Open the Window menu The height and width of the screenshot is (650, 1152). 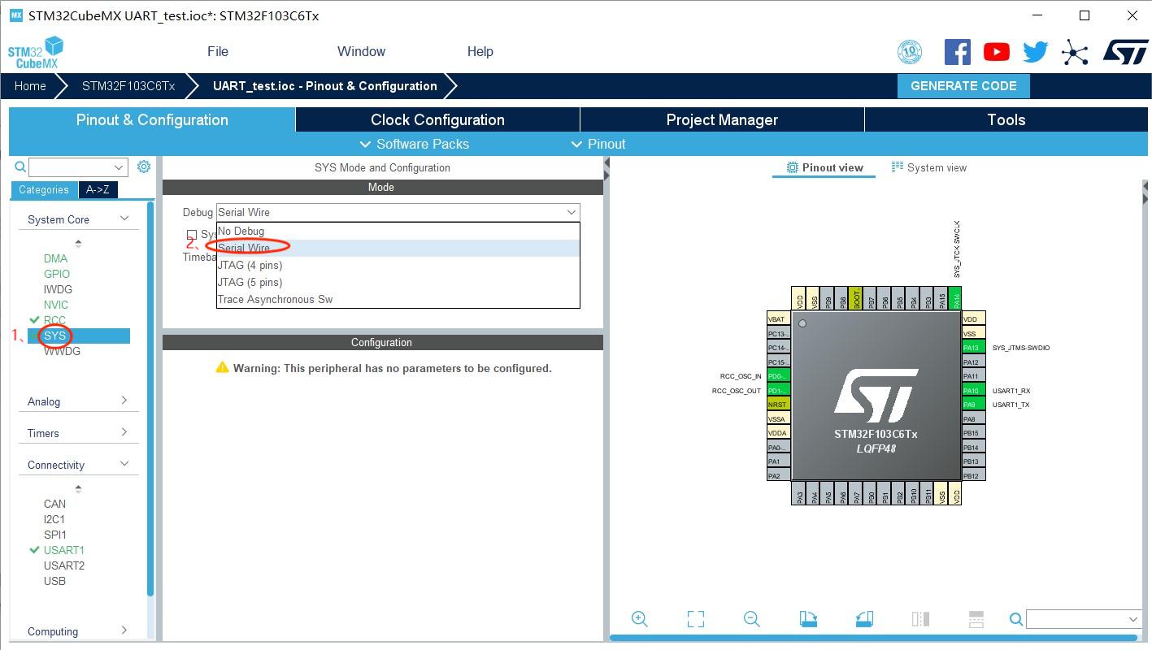[361, 51]
